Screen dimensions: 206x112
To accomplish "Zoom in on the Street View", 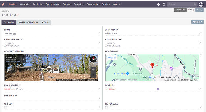I will (93, 69).
